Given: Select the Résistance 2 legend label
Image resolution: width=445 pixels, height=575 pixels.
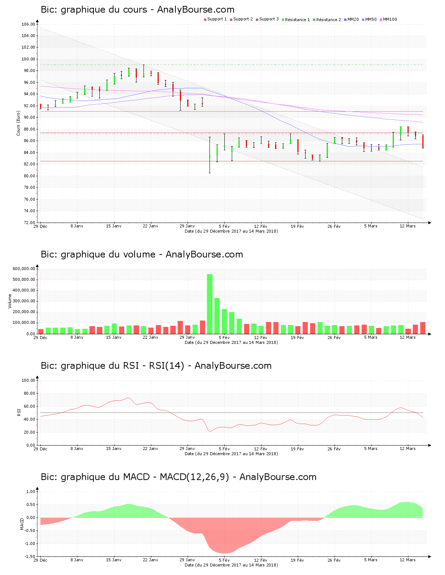Looking at the screenshot, I should click(x=329, y=20).
